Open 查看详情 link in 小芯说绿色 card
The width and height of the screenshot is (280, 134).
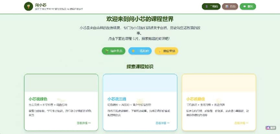coord(84,123)
